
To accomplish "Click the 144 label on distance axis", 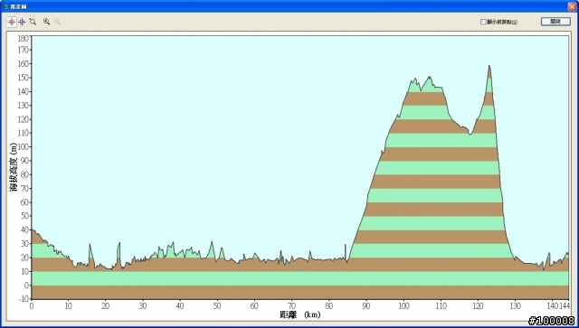I will click(565, 306).
